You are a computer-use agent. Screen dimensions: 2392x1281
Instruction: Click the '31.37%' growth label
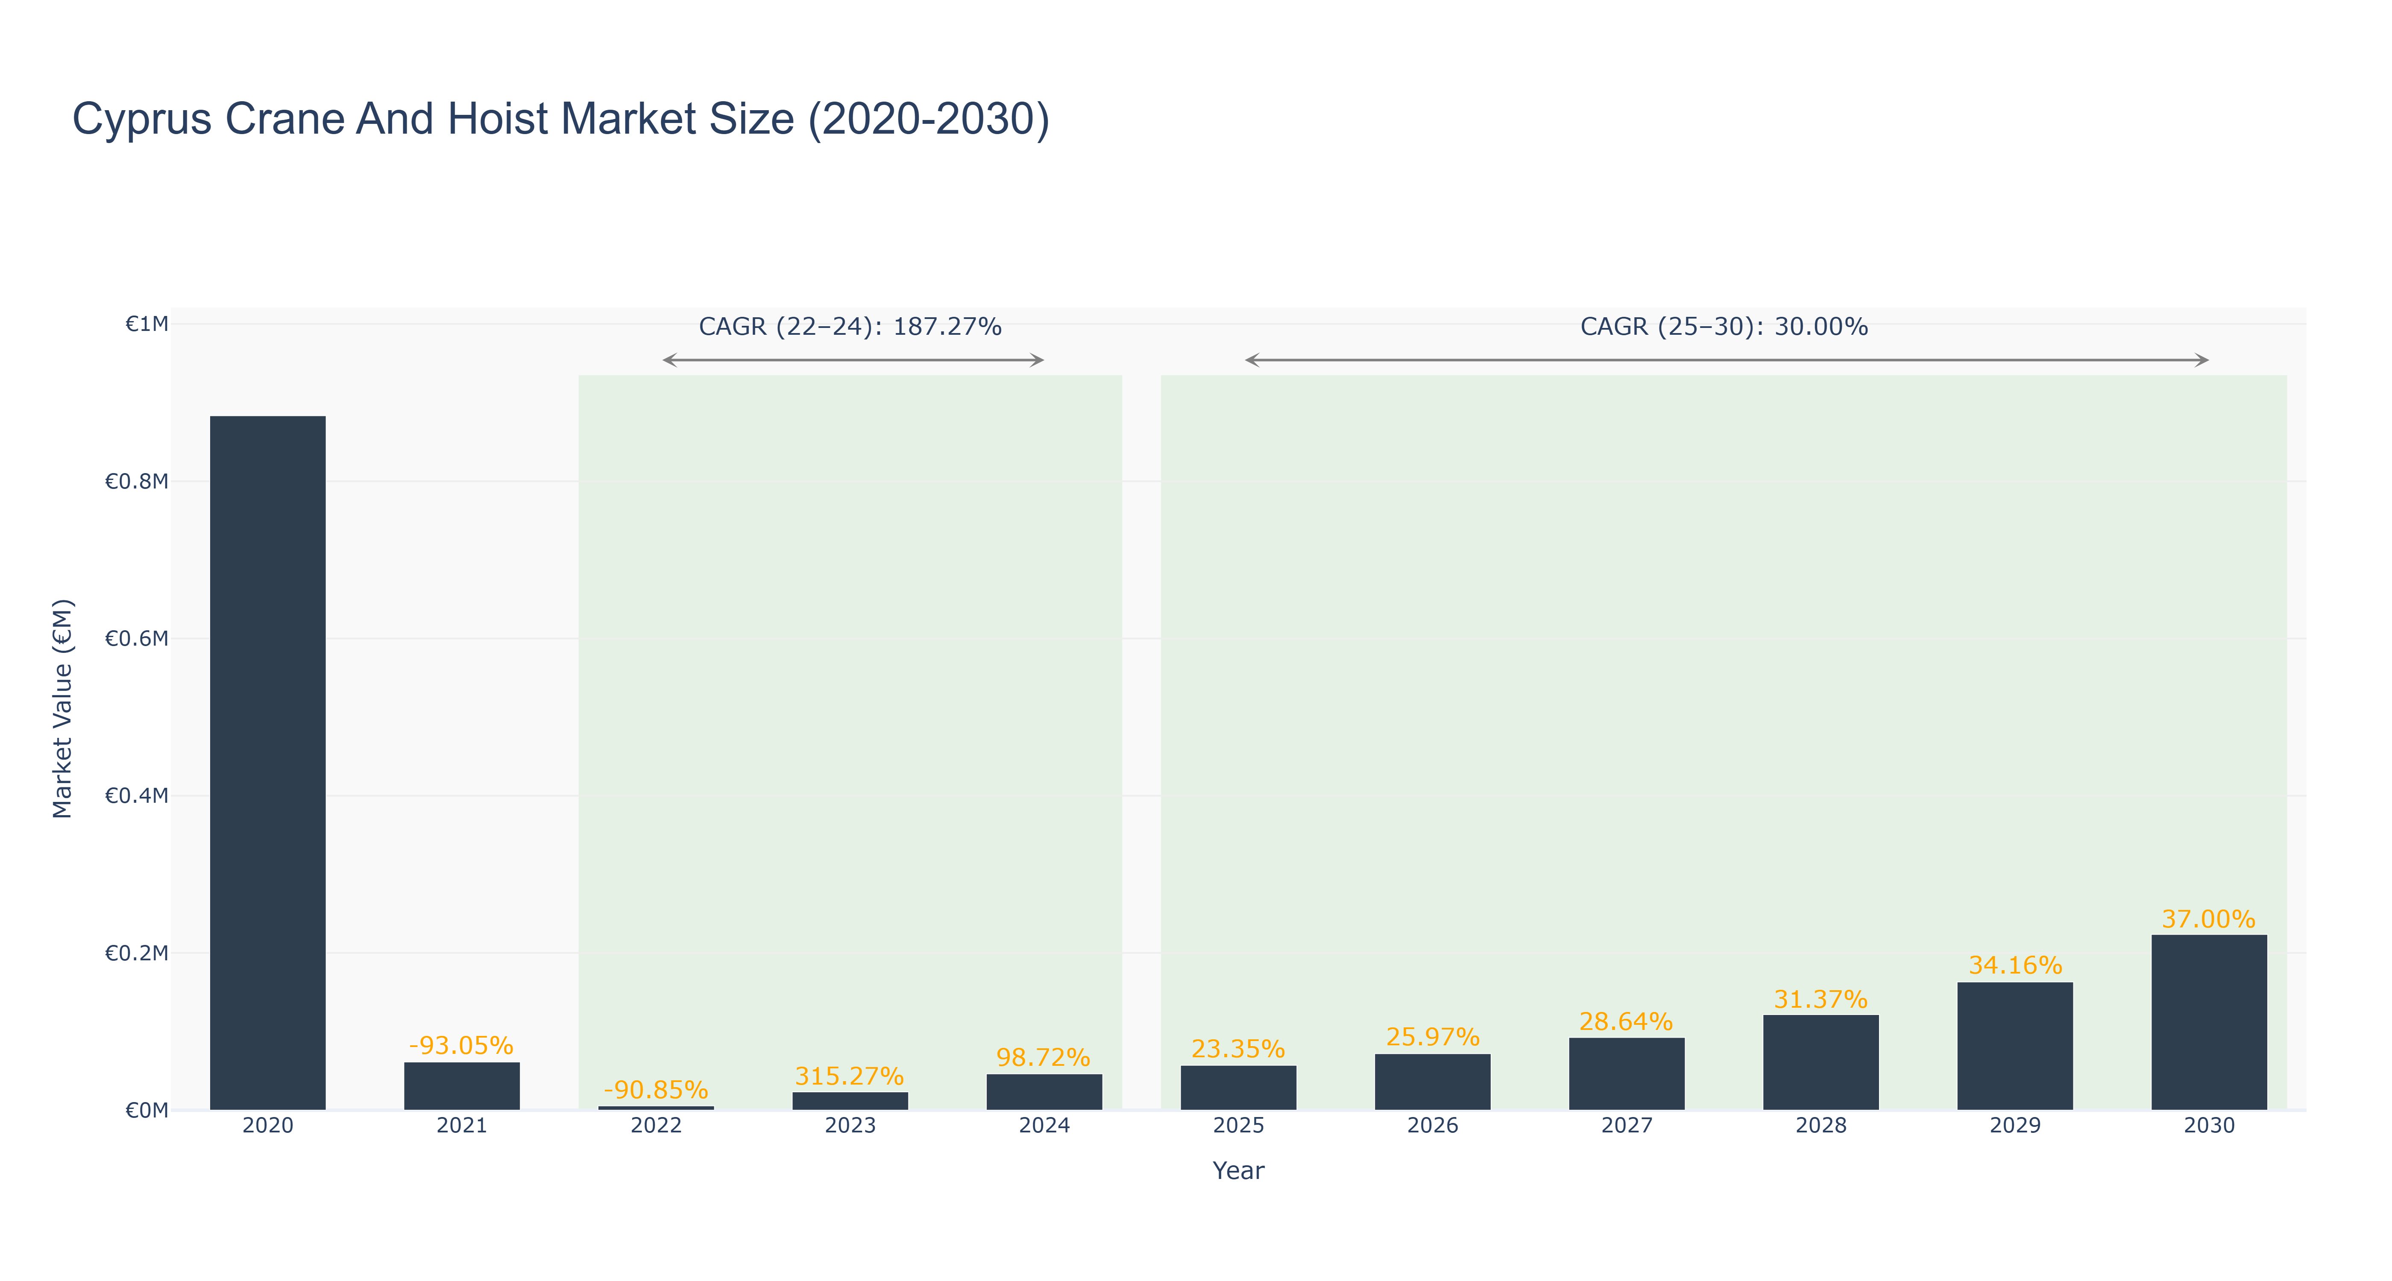[1821, 999]
